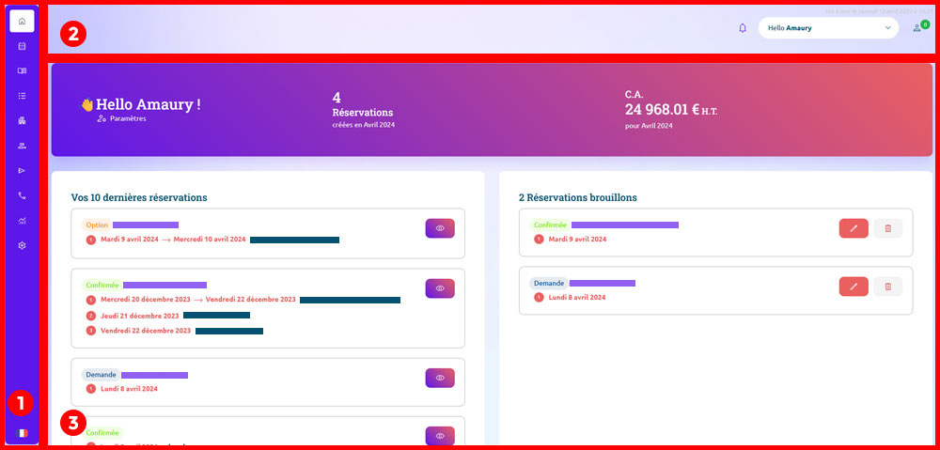Click the calendar icon in the sidebar
The width and height of the screenshot is (940, 450).
pos(23,45)
